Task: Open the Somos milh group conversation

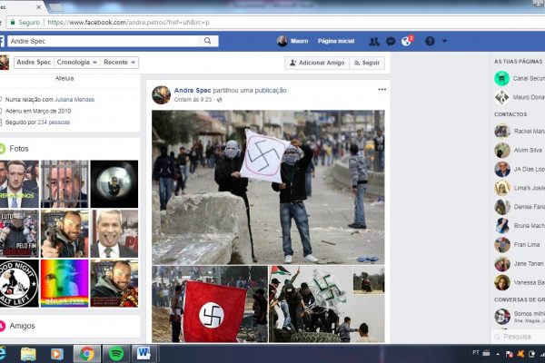Action: [x=520, y=317]
